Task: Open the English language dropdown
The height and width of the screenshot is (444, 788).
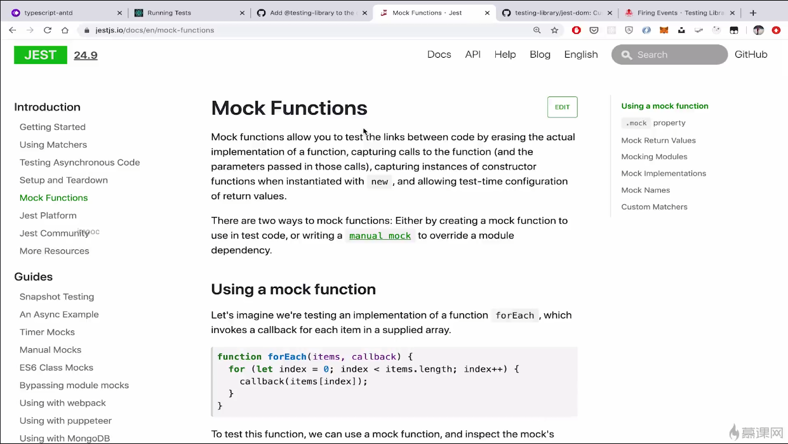Action: 581,55
